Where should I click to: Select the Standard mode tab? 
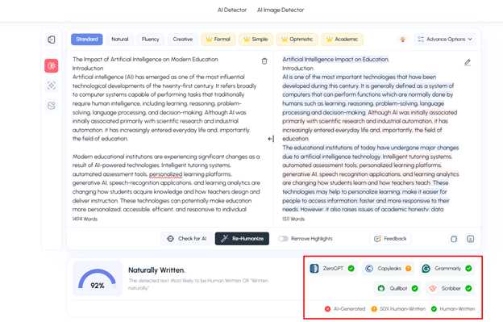coord(87,40)
